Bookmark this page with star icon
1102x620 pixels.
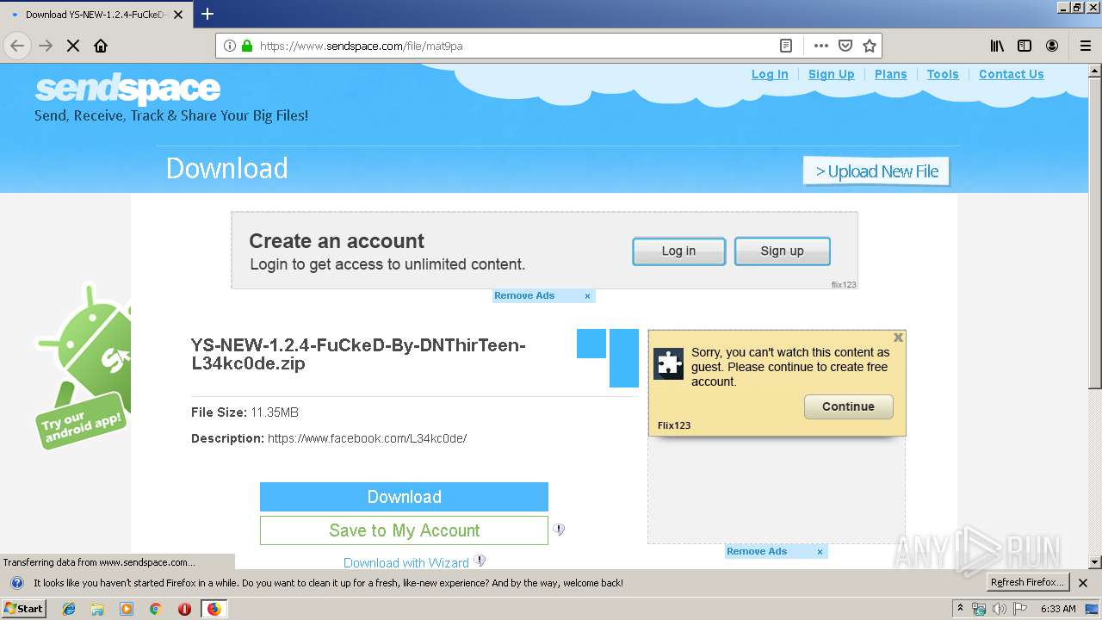870,46
